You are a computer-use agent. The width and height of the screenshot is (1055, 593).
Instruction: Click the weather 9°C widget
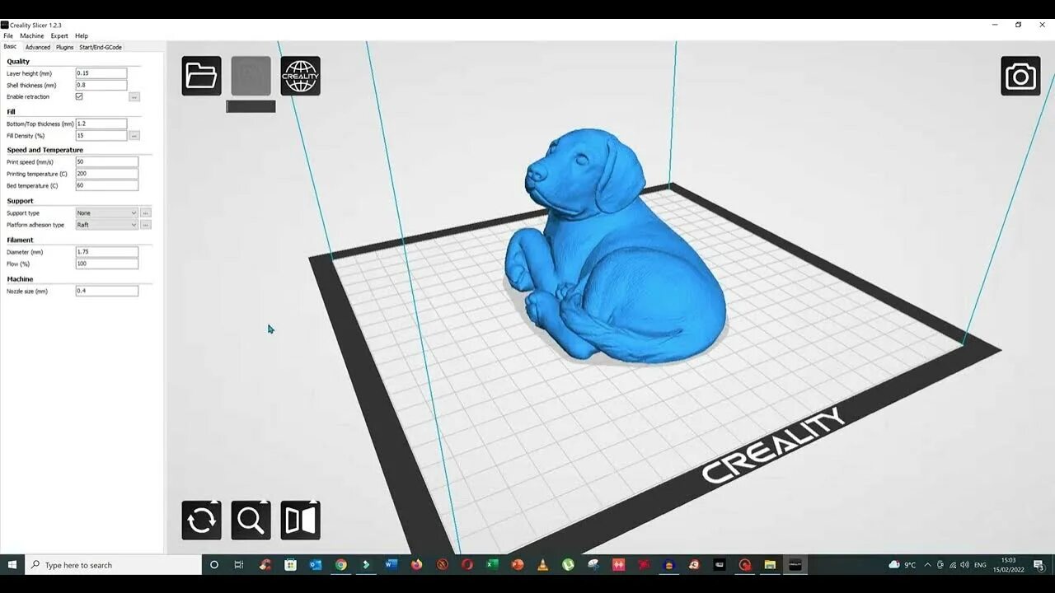click(903, 565)
